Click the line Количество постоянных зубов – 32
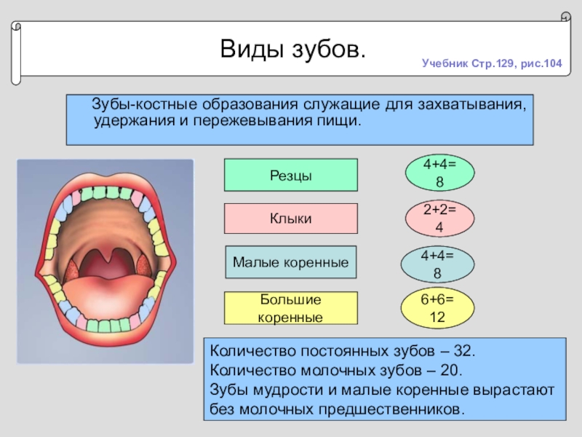This screenshot has width=582, height=437. click(342, 351)
